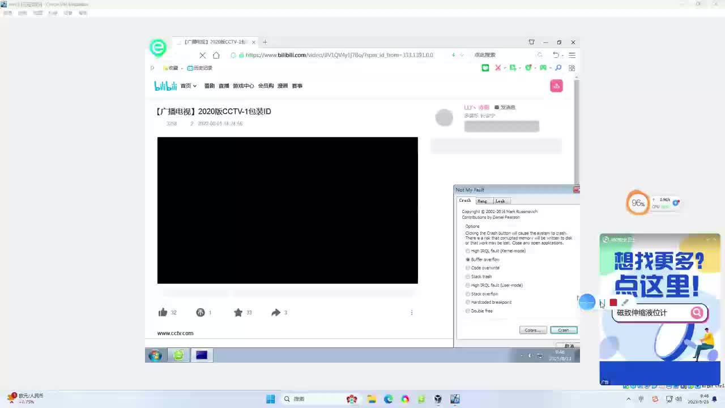Click the NotMyFault icon in Win7 taskbar
The image size is (725, 408).
(x=202, y=355)
